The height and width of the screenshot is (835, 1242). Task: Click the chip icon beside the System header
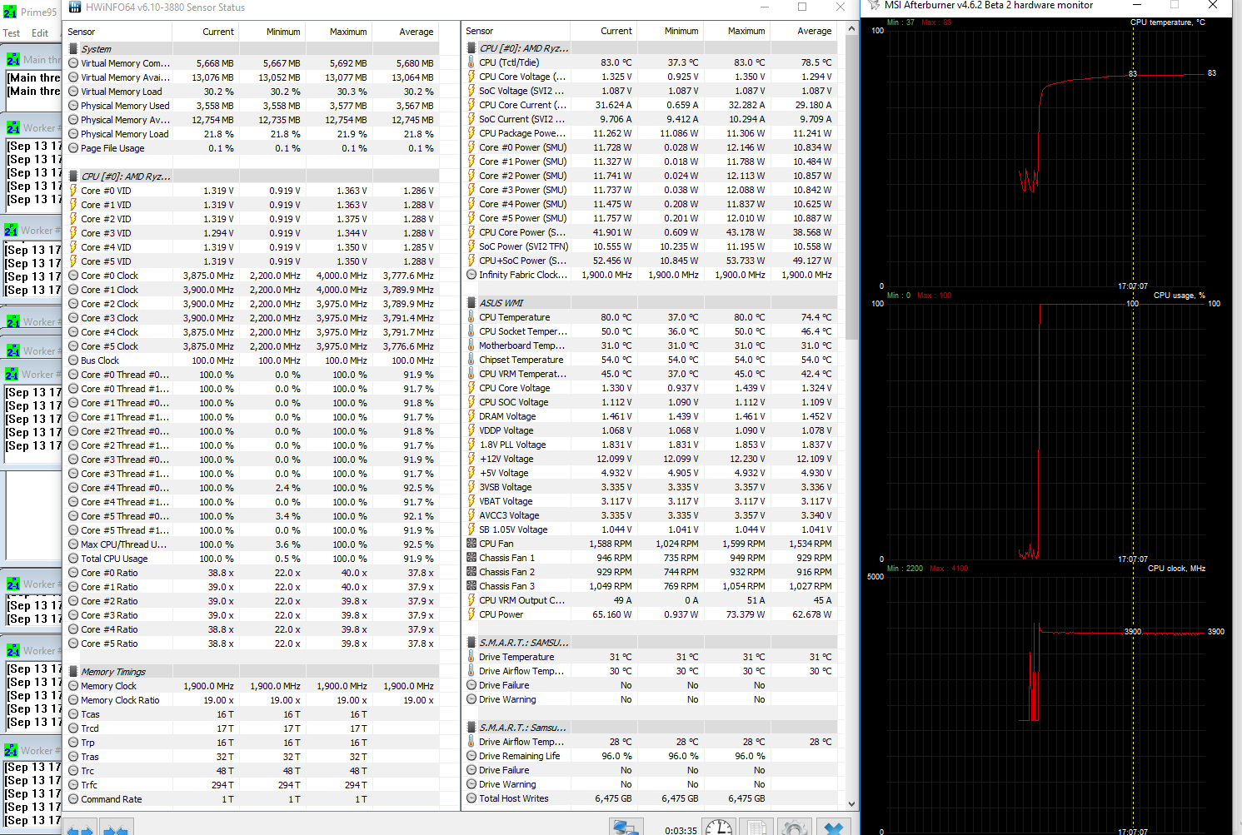coord(73,49)
